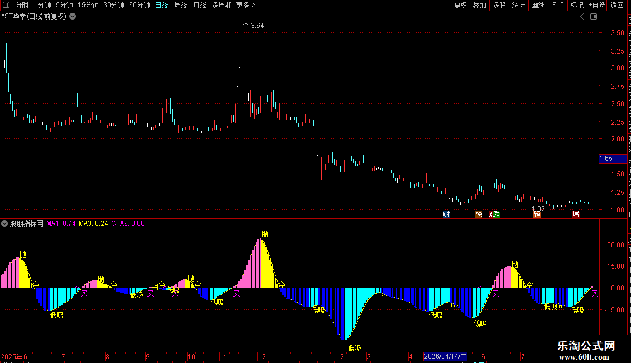Open the dropdown next to *ST华幸 chart title
The width and height of the screenshot is (631, 363).
click(x=73, y=17)
